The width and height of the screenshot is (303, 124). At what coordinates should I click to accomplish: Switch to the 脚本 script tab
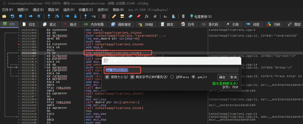click(168, 24)
